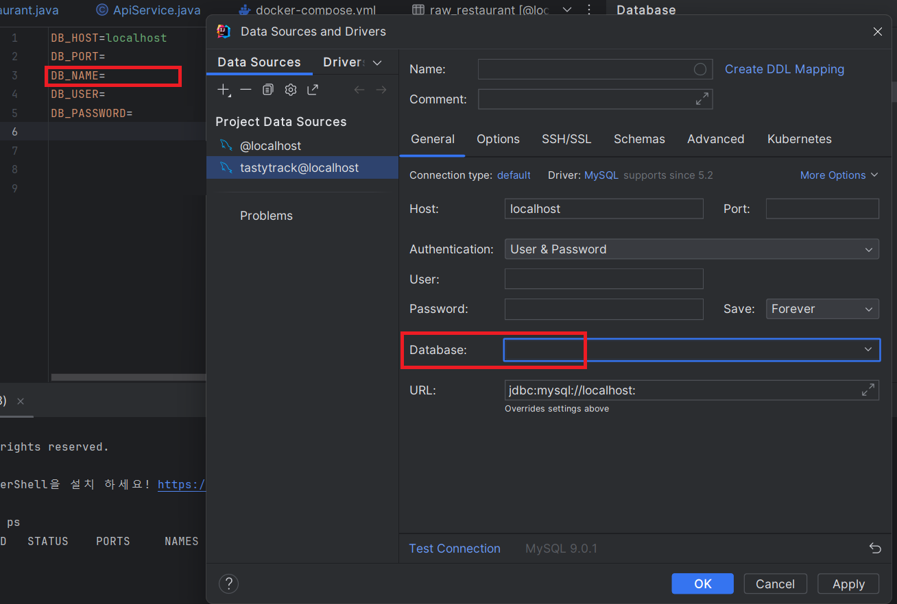The width and height of the screenshot is (897, 604).
Task: Click the Database tool window title
Action: [646, 10]
